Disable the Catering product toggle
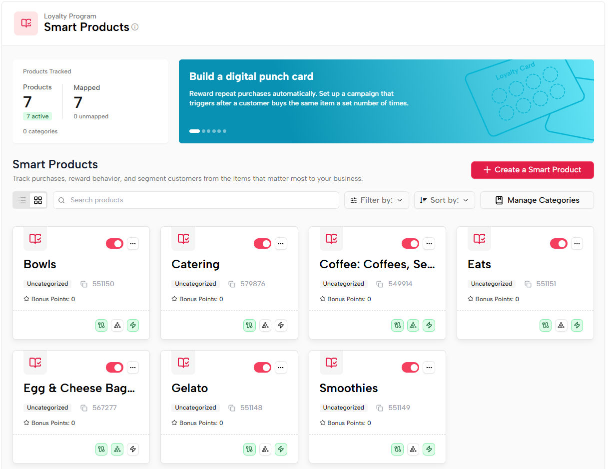The image size is (608, 469). point(262,244)
